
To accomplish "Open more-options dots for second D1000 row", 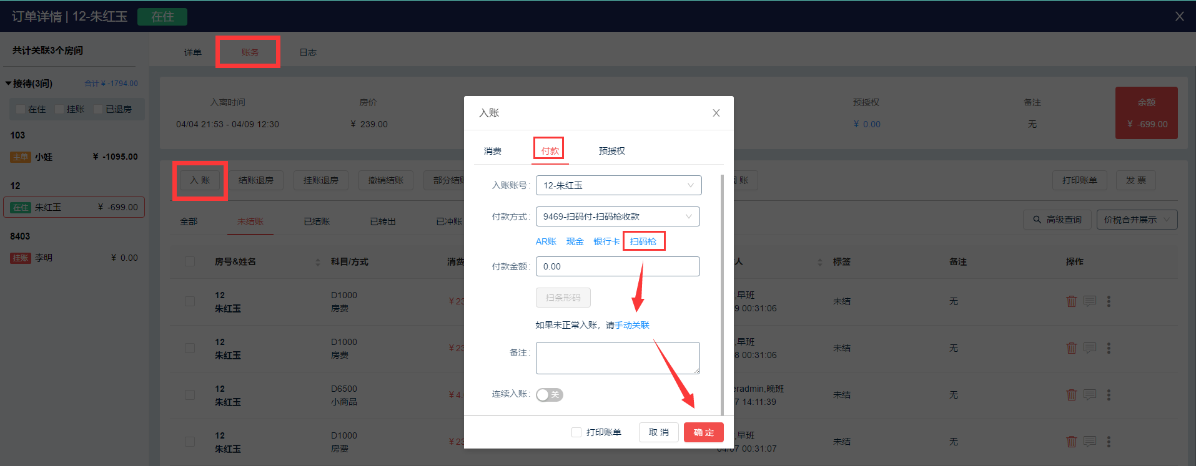I will point(1109,348).
